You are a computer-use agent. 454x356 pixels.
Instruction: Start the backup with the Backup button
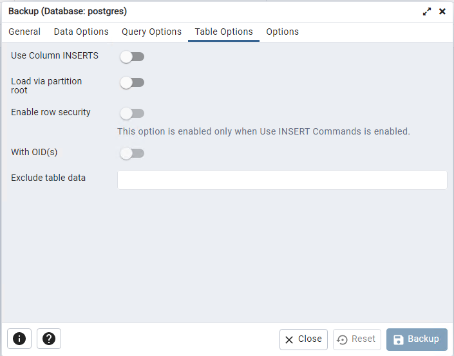[417, 339]
